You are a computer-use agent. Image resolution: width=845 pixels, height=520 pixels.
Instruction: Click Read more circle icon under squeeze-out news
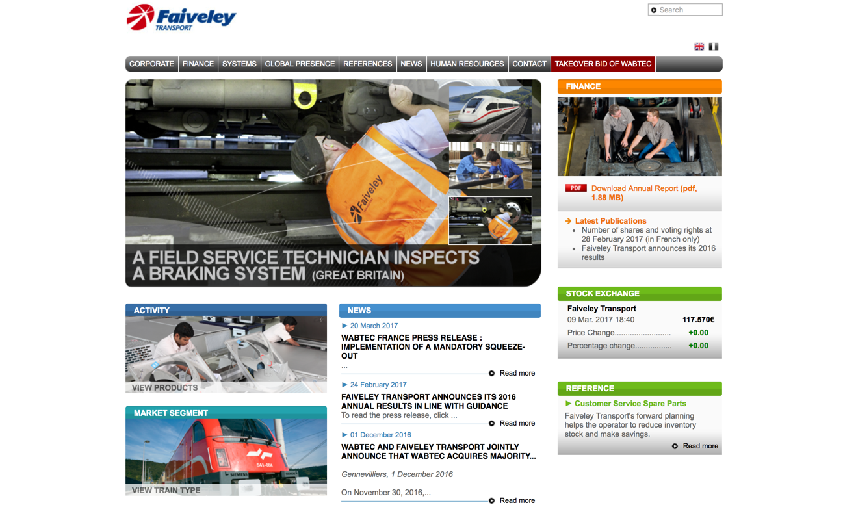[492, 373]
